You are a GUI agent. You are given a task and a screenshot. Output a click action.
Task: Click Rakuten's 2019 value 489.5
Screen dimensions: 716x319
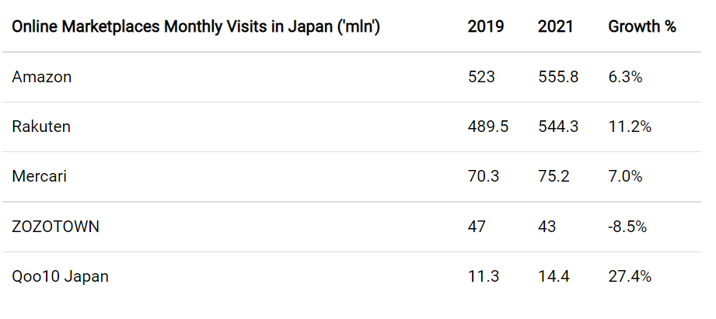point(487,127)
